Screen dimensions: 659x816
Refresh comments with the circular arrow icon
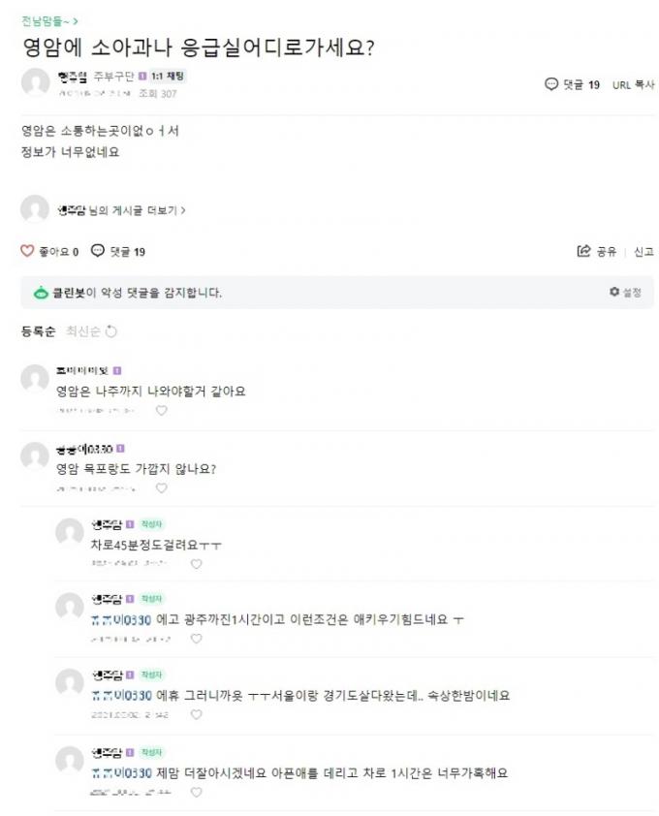[110, 331]
